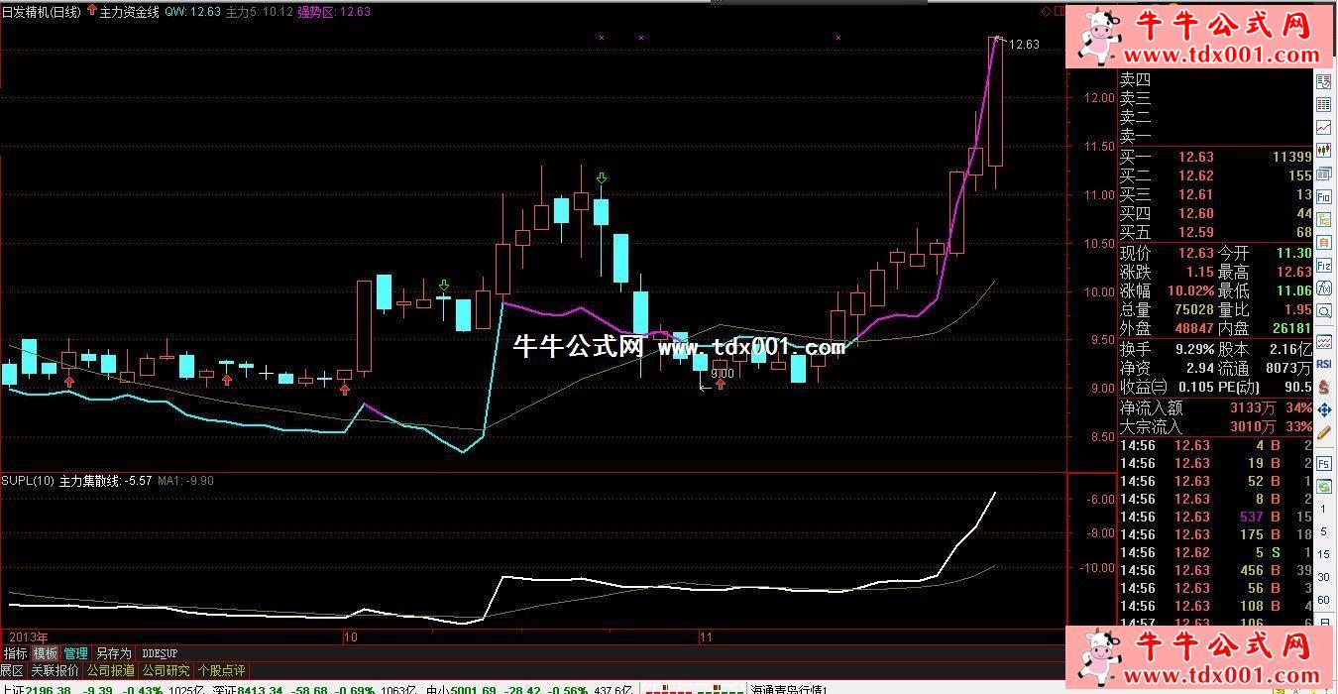Click the 总量 75028 value
1338x694 pixels.
(x=1194, y=309)
